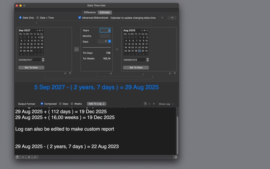This screenshot has width=270, height=169.
Task: Click log line '29 Aug 2025 + ( 112 days )'
Action: click(x=61, y=112)
